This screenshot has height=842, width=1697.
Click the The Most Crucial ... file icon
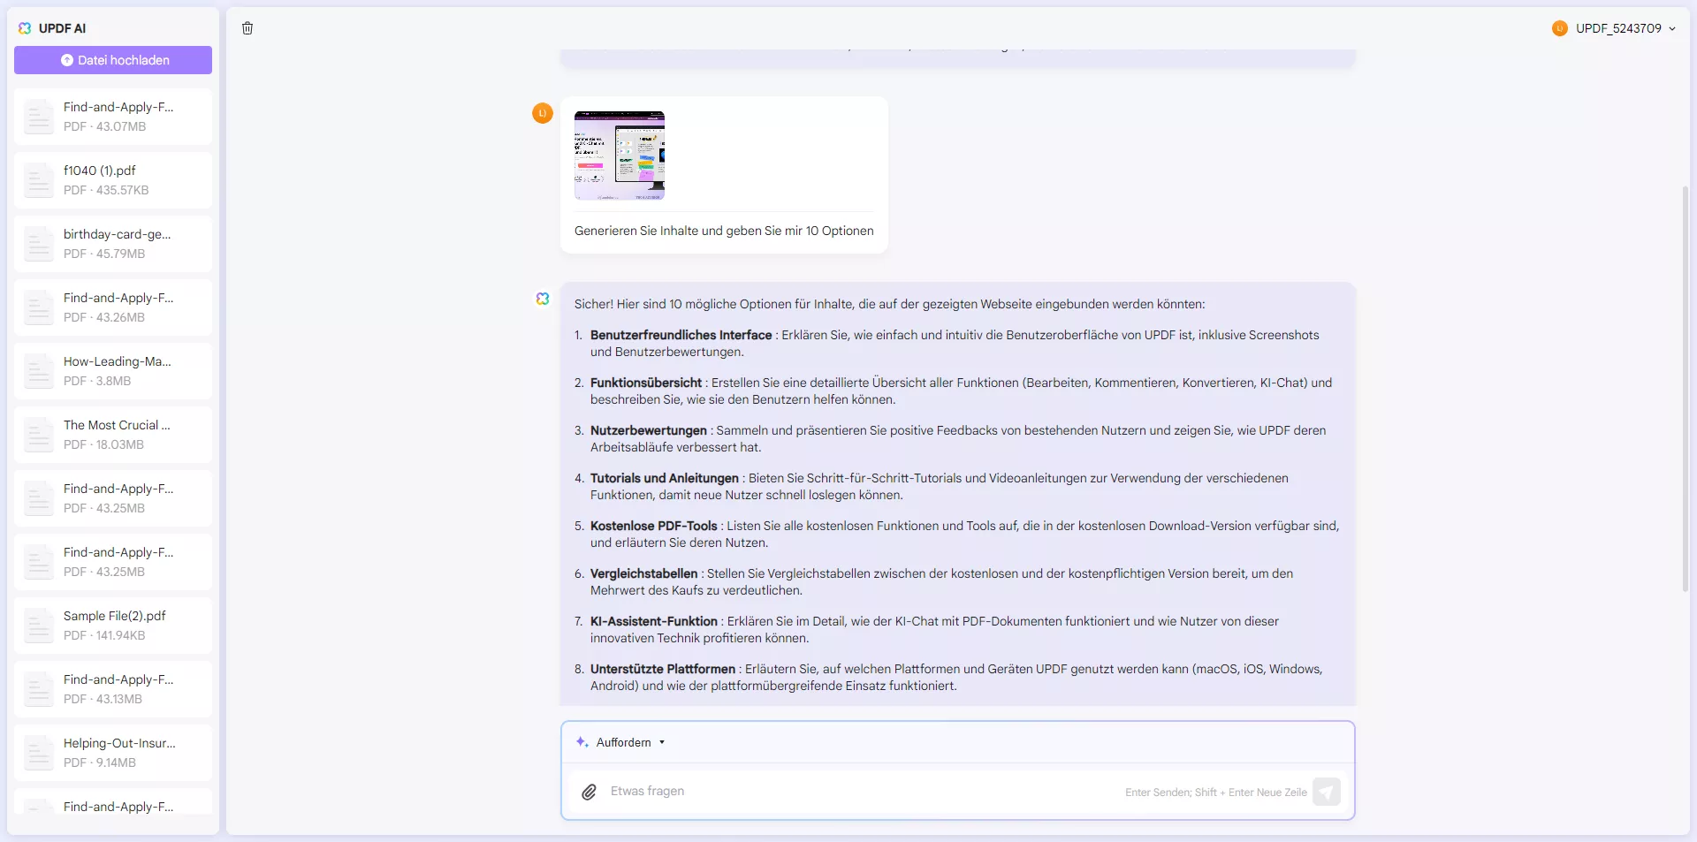click(39, 435)
